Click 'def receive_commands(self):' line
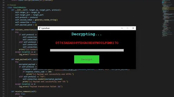This screenshot has height=97, width=174. [x=24, y=92]
